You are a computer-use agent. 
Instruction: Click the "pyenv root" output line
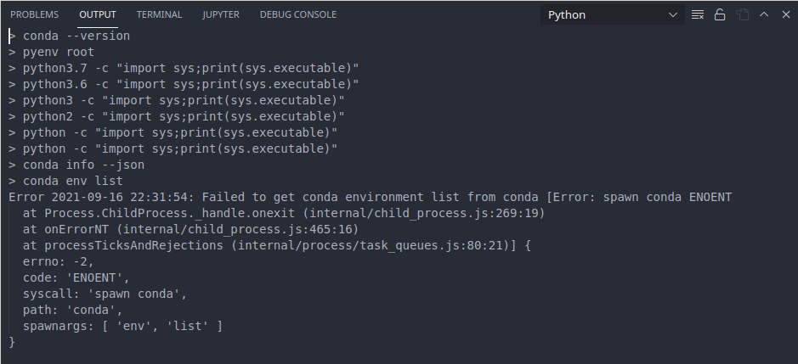[x=58, y=52]
